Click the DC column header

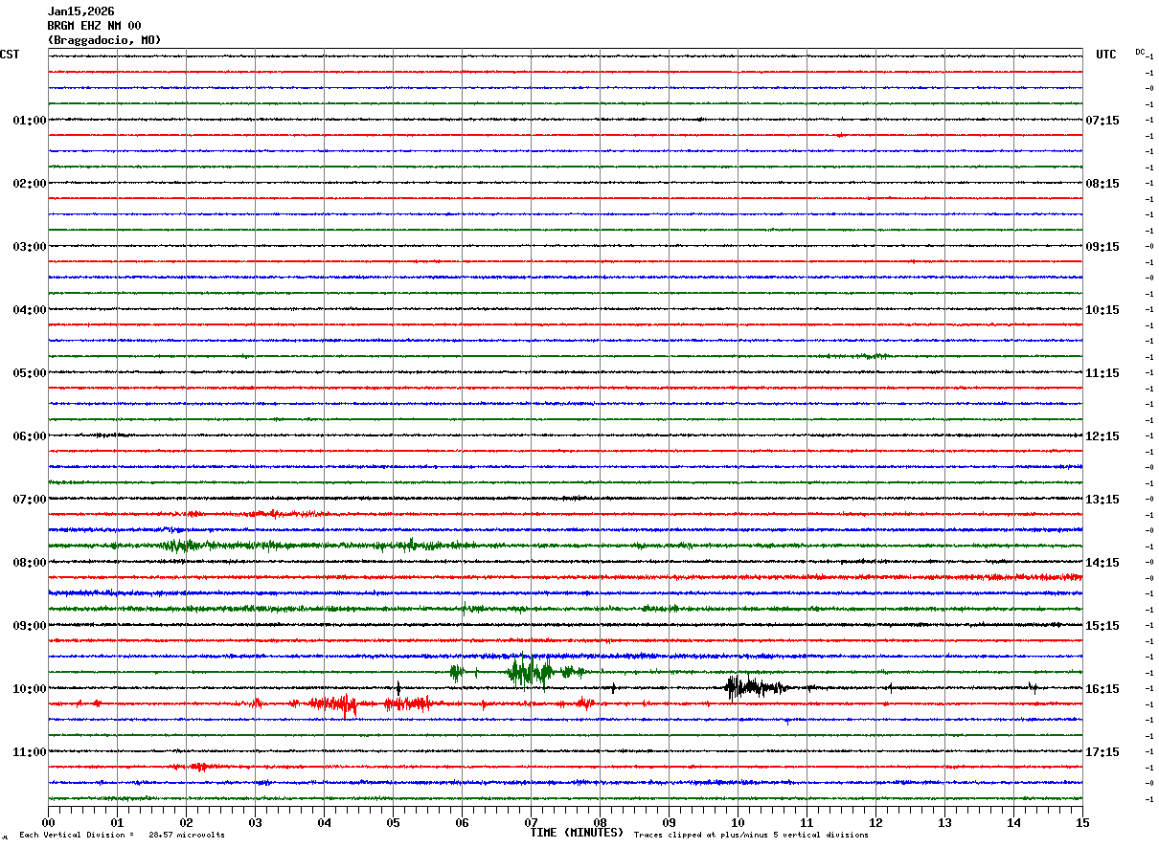point(1140,52)
